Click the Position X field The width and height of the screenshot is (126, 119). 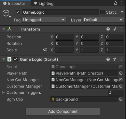click(x=64, y=37)
